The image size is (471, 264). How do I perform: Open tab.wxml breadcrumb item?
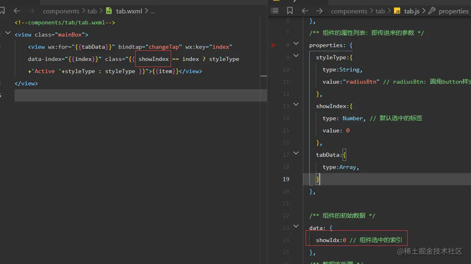(129, 11)
